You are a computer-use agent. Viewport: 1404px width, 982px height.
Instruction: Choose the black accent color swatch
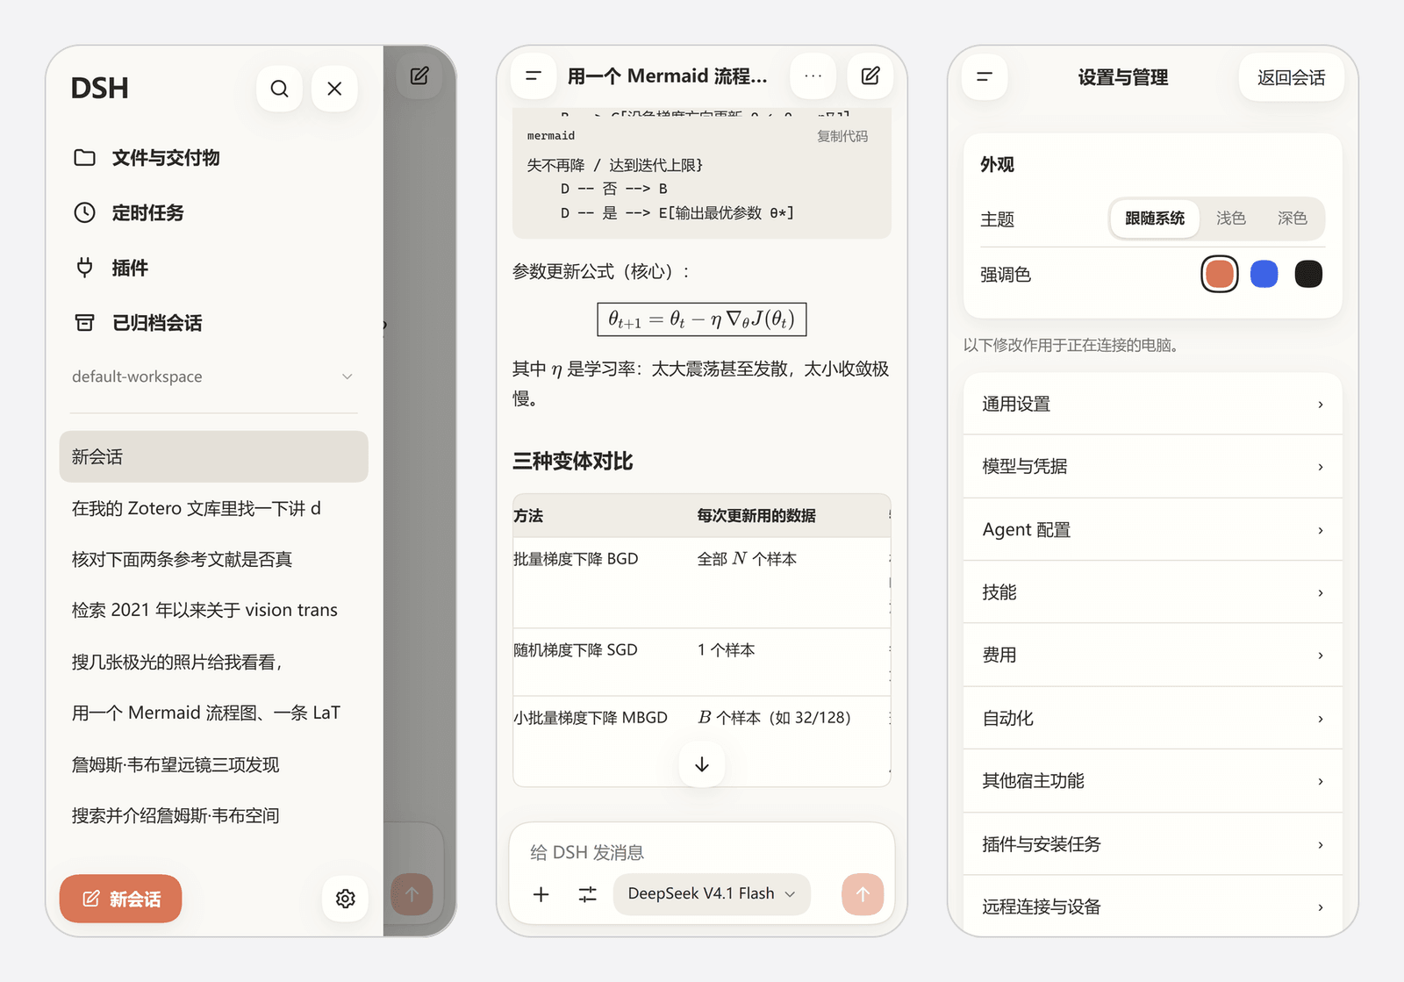click(1308, 275)
